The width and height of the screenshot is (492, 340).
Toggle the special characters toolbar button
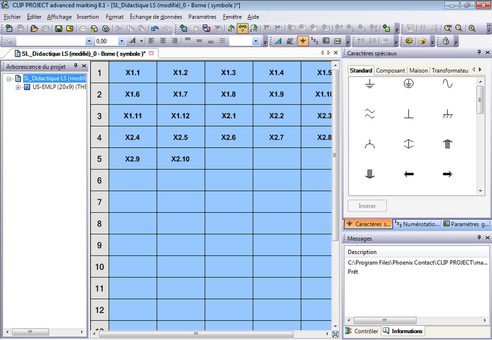[303, 41]
